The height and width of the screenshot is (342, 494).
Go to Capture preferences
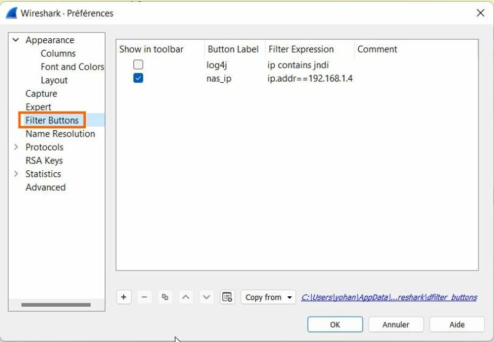[41, 94]
